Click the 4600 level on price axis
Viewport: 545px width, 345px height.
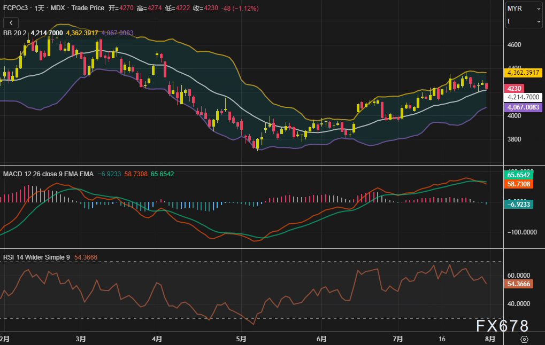[x=515, y=45]
